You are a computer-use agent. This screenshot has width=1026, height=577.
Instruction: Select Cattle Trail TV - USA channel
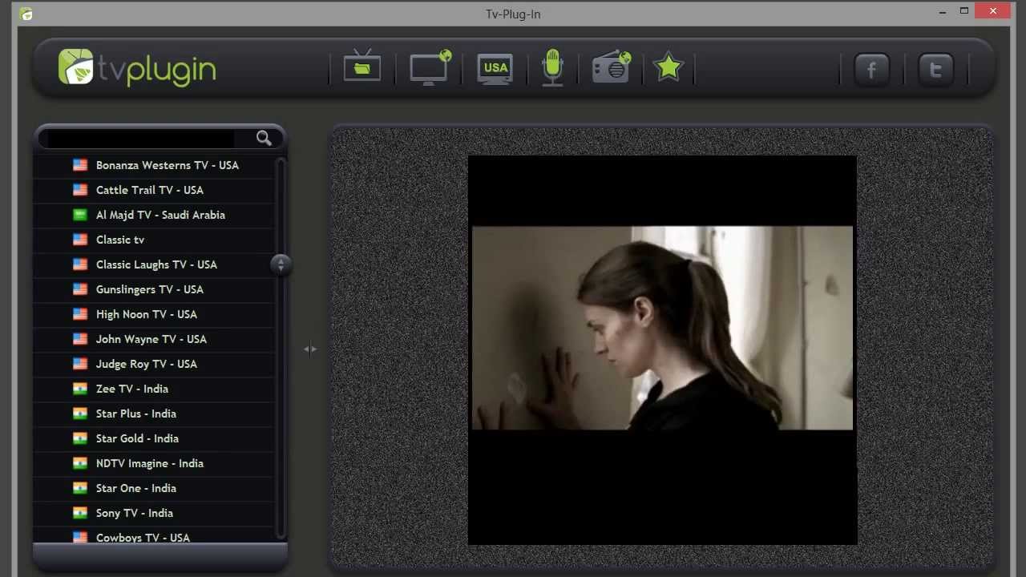(x=155, y=190)
